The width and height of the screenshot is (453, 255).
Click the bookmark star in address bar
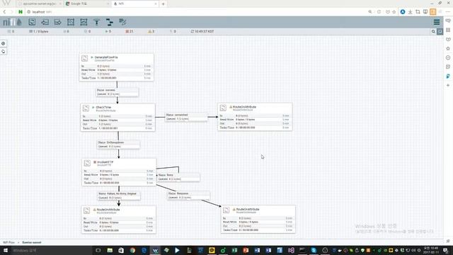(394, 12)
